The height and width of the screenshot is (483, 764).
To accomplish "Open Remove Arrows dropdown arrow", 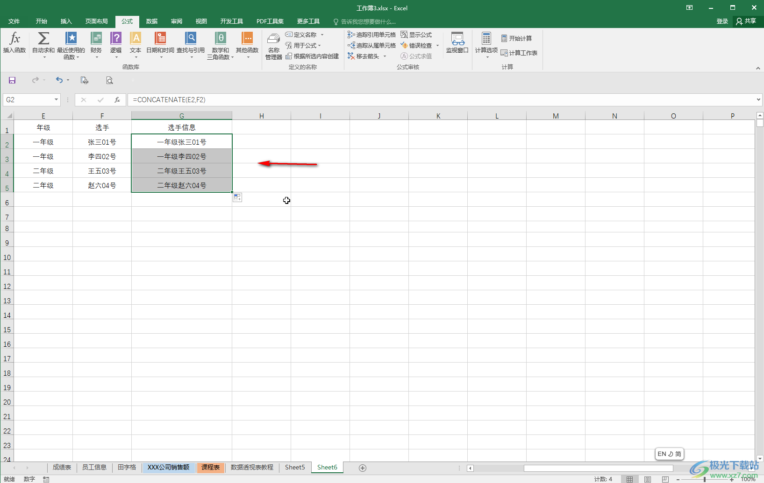I will 385,56.
